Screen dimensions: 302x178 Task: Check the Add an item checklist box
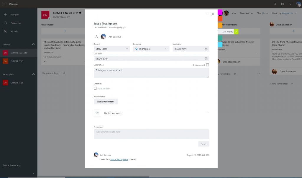[95, 88]
